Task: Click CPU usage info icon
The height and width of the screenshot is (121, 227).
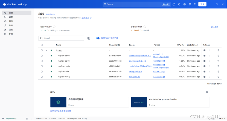Action: (54, 27)
